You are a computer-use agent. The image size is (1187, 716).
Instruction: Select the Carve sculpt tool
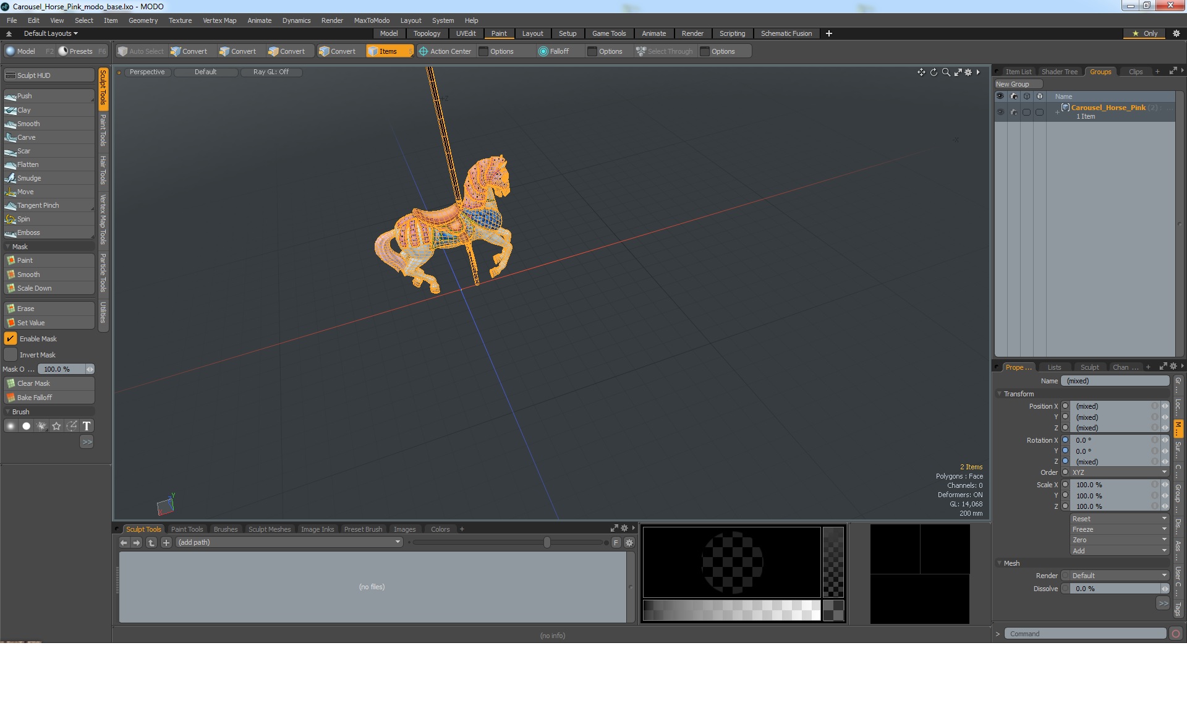pyautogui.click(x=49, y=137)
